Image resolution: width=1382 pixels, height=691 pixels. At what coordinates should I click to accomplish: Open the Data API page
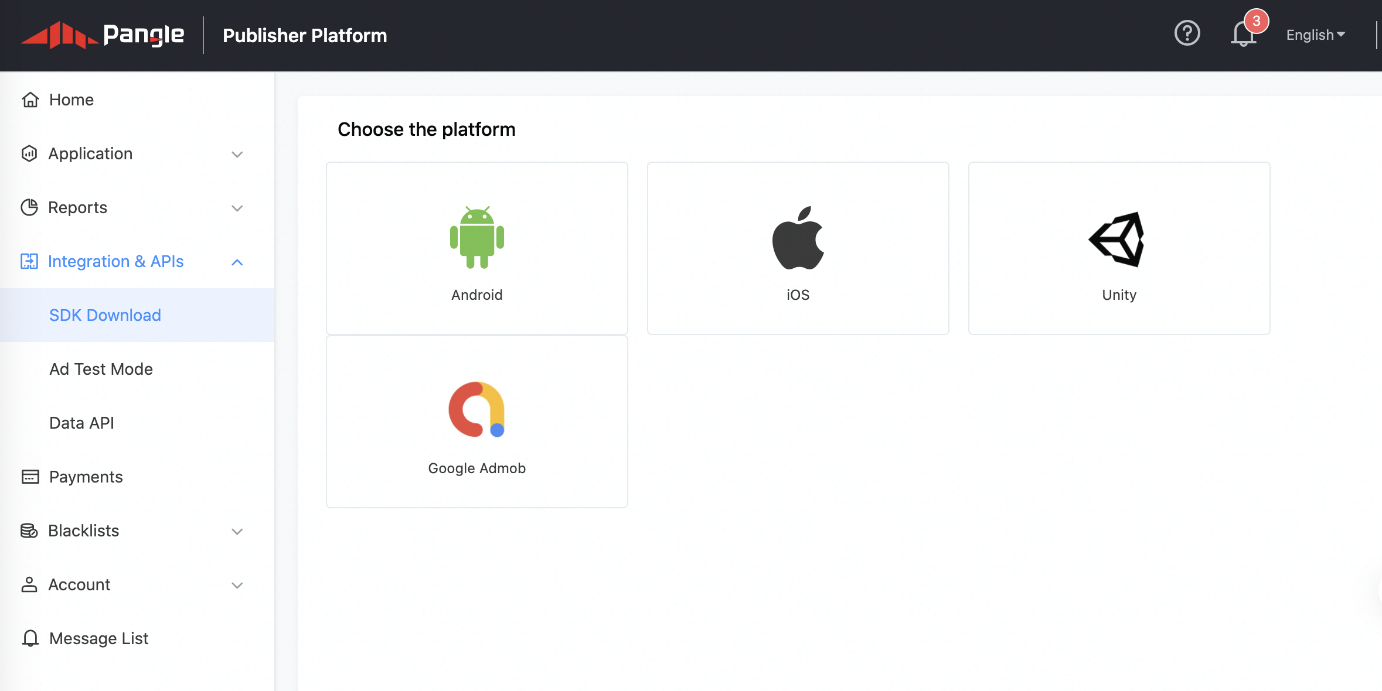[81, 423]
